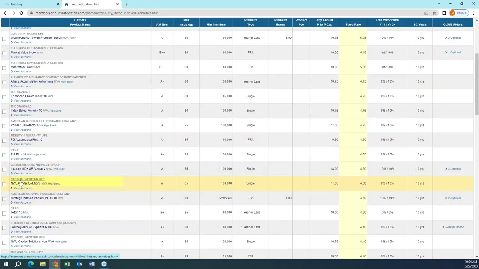Sort by Fixed Rate column header
The width and height of the screenshot is (479, 269).
(x=353, y=25)
